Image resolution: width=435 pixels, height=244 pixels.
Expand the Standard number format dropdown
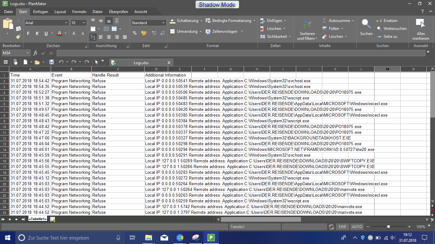coord(164,23)
